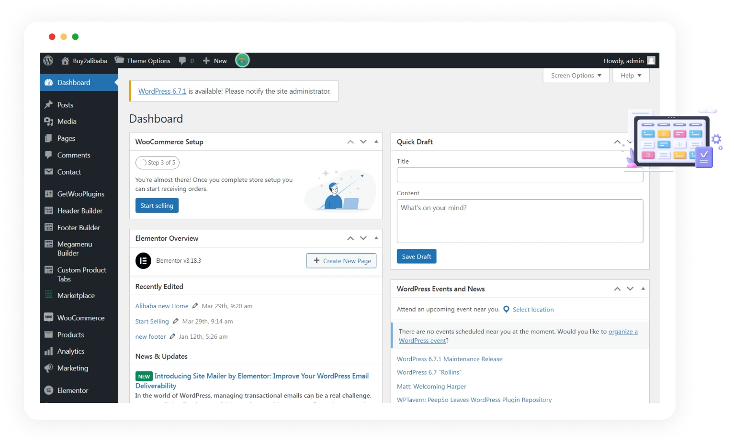734x446 pixels.
Task: Click the plus icon next to New
Action: (x=206, y=61)
